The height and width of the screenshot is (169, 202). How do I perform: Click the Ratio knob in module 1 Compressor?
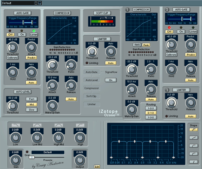[x=151, y=70]
